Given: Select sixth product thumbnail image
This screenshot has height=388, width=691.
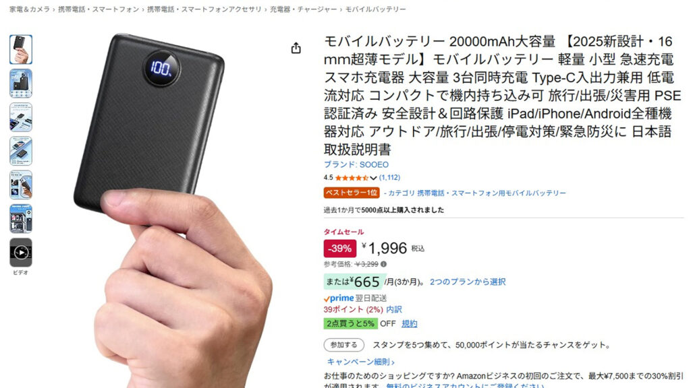Looking at the screenshot, I should (x=21, y=219).
